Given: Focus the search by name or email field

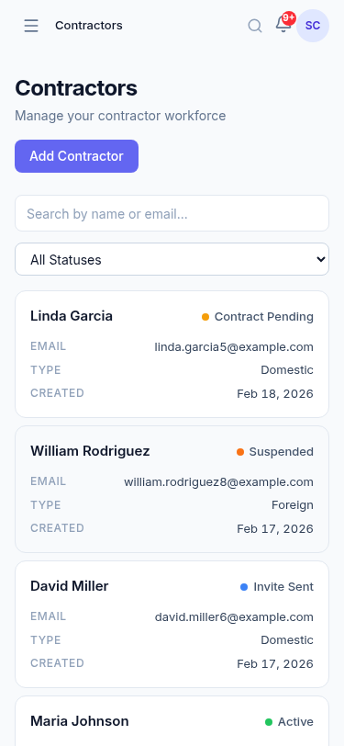Looking at the screenshot, I should coord(172,214).
